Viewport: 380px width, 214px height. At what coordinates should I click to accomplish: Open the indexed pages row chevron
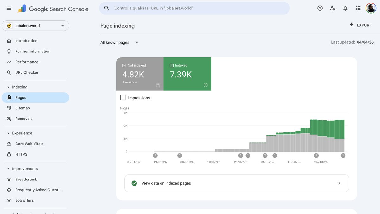(339, 183)
